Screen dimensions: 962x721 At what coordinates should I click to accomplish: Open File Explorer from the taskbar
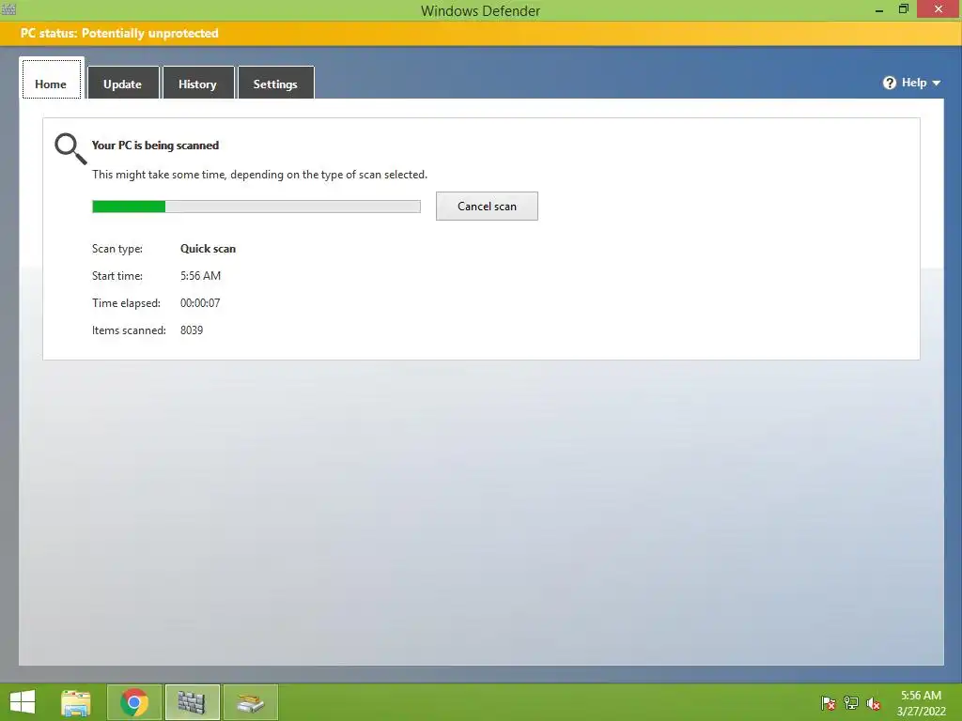click(x=76, y=702)
